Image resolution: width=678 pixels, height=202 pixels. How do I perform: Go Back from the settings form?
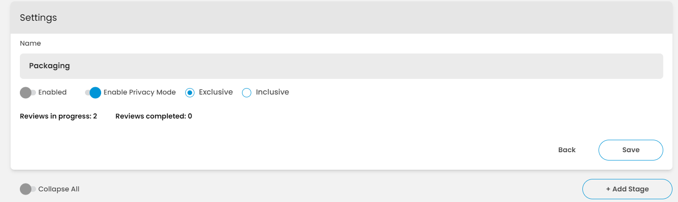click(567, 150)
